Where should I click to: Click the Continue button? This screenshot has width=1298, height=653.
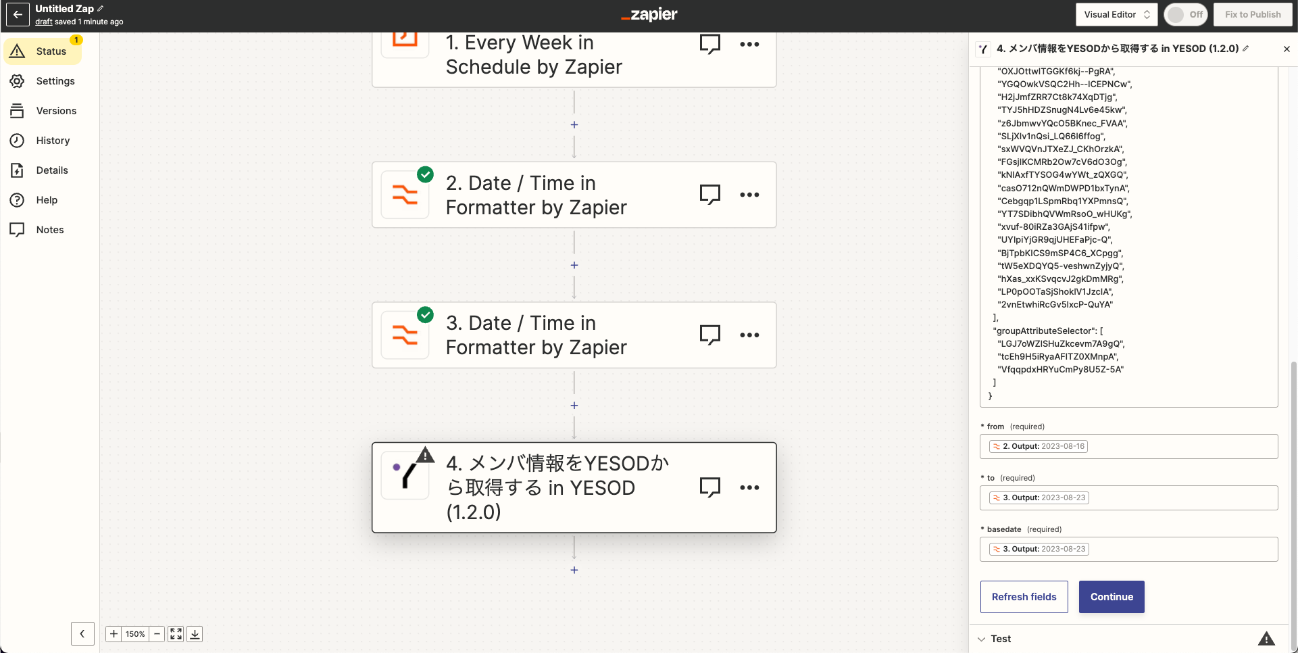tap(1112, 597)
